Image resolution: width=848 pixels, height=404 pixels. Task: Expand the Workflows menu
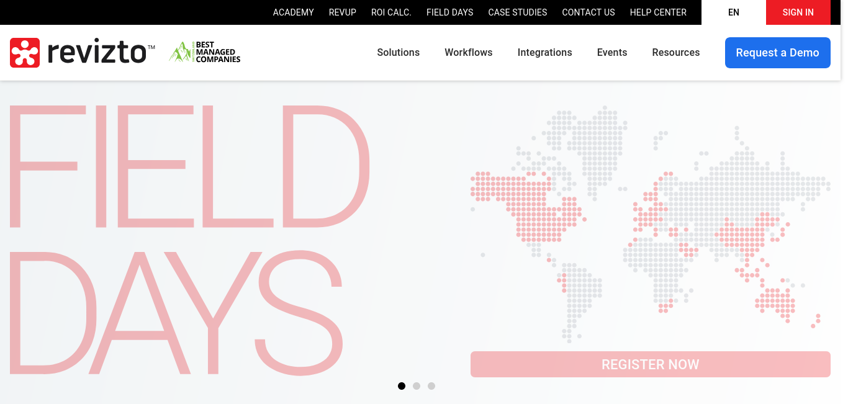469,53
